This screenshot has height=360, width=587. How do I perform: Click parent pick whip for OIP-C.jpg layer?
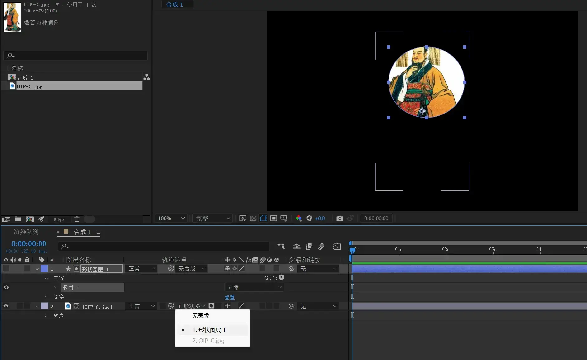(292, 306)
